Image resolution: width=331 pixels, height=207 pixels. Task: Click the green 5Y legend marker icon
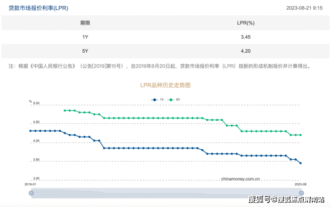(171, 99)
